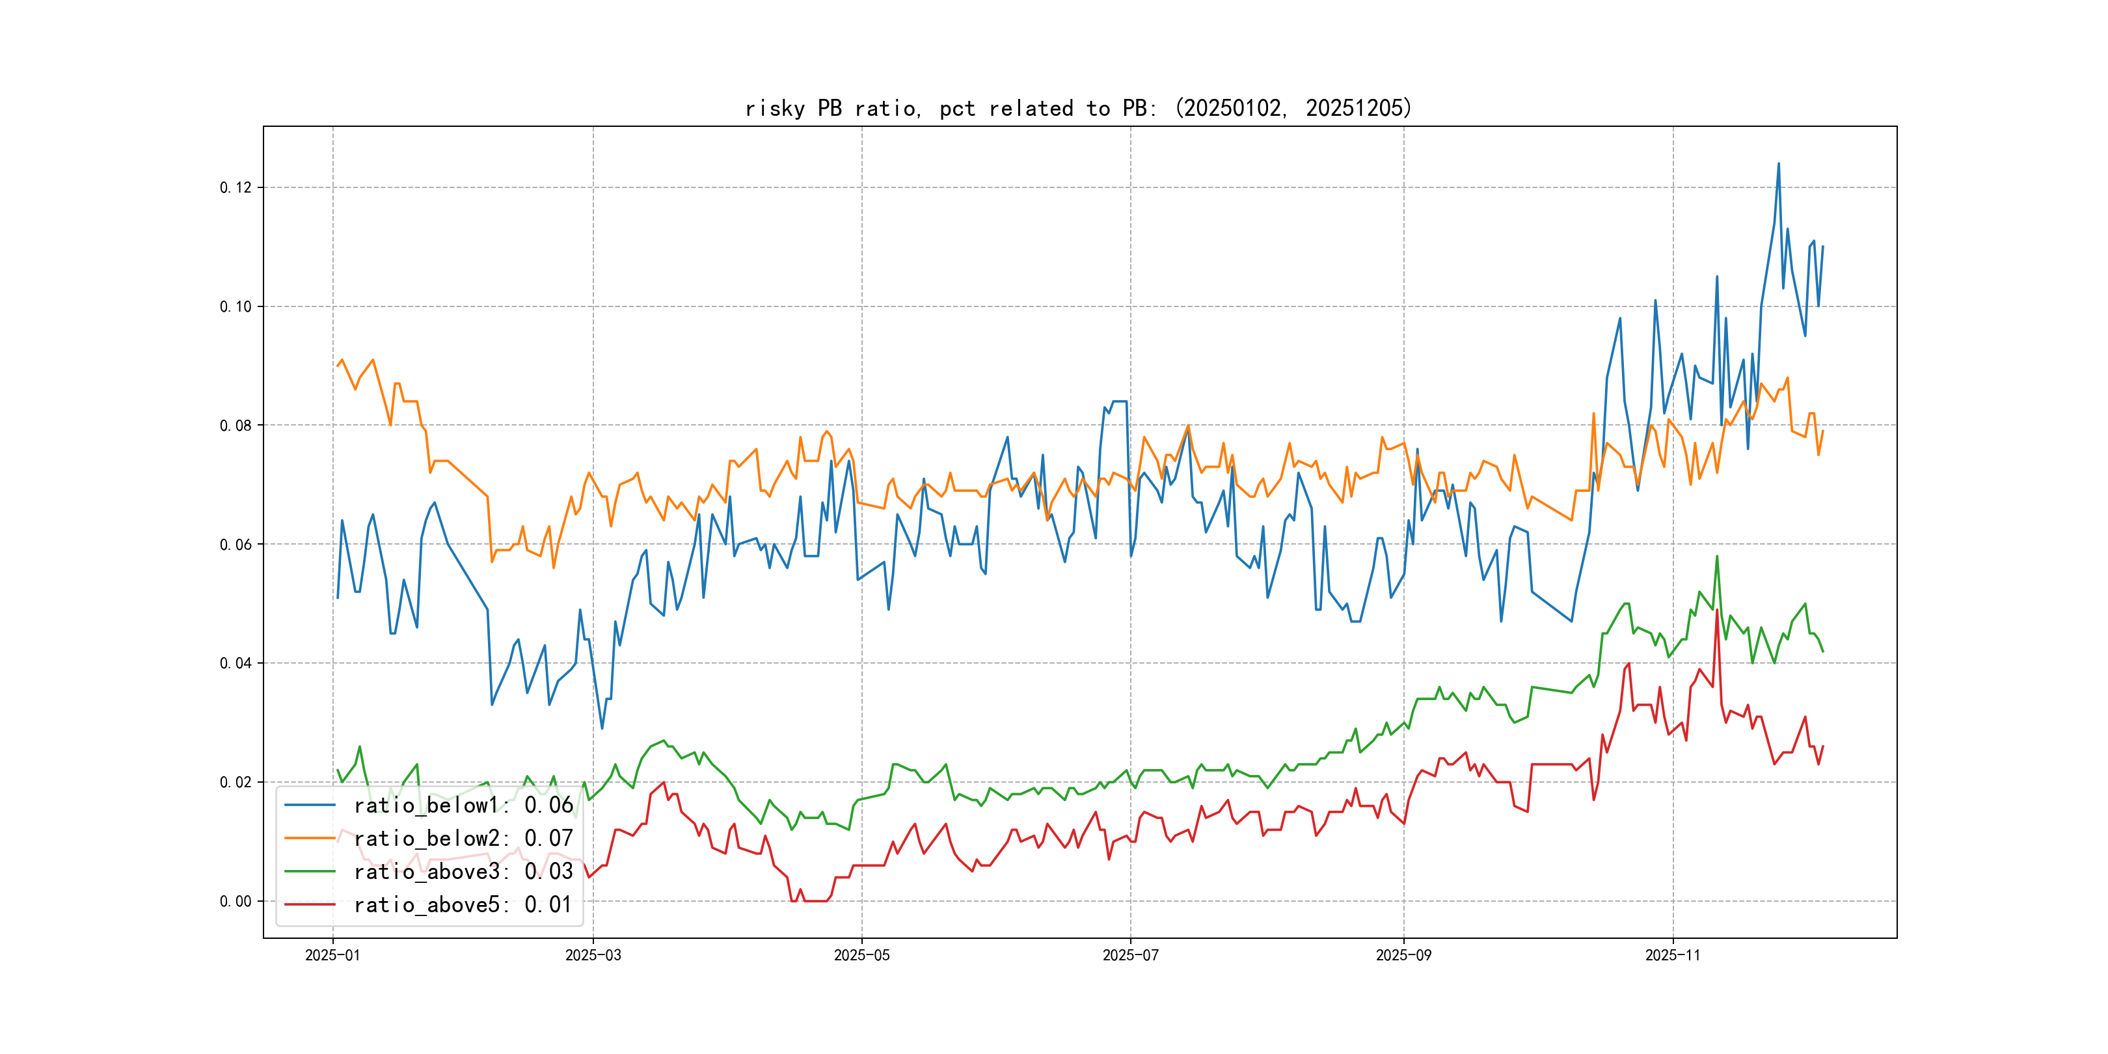Click the 2025-09 x-axis tick label
2108x1054 pixels.
point(1403,955)
